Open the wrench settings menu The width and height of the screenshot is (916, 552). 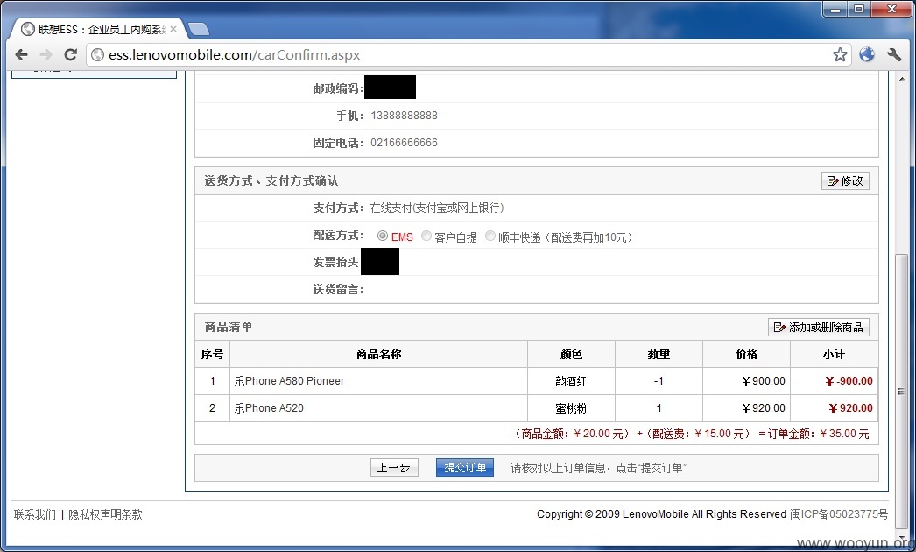click(x=894, y=55)
